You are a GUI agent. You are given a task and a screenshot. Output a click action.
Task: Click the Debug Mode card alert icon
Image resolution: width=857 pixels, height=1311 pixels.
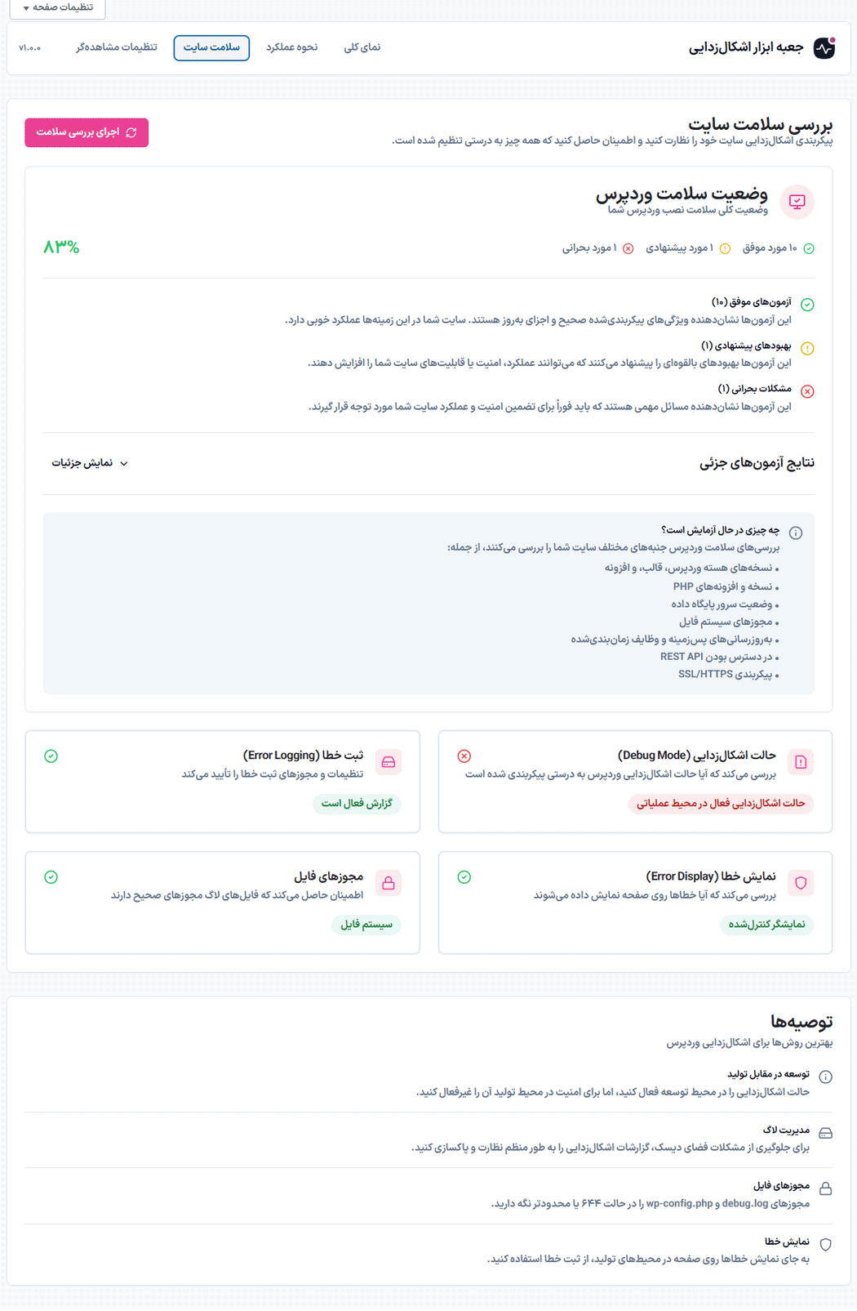pyautogui.click(x=801, y=762)
